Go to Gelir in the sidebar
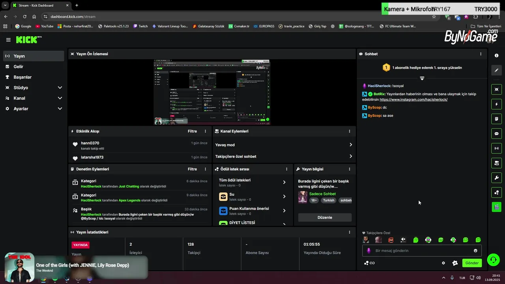Screen dimensions: 505x284 pyautogui.click(x=34, y=67)
